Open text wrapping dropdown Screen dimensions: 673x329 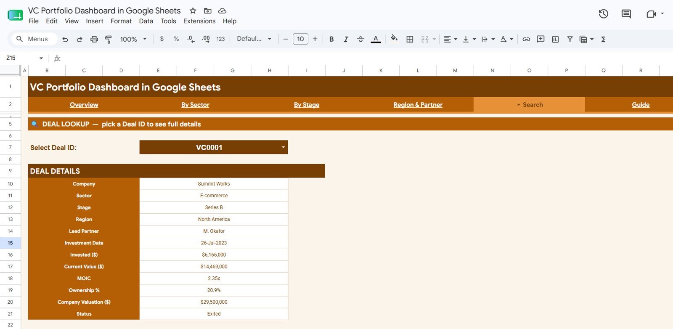488,39
